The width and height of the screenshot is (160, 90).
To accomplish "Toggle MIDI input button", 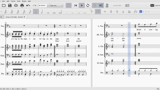I will [x=68, y=5].
